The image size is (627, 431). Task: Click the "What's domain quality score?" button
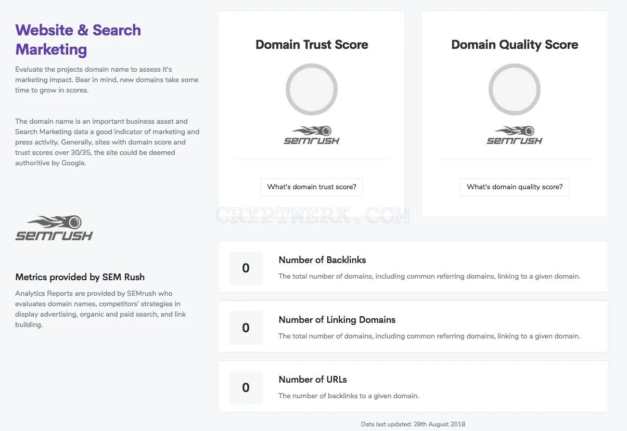[x=515, y=187]
